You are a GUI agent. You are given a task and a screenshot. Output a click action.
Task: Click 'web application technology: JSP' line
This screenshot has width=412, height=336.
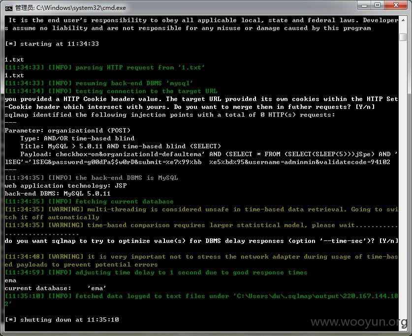click(x=65, y=186)
